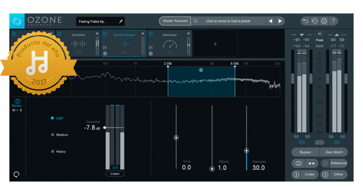Click the solo S icon in frequency band
363x188 pixels.
201,70
